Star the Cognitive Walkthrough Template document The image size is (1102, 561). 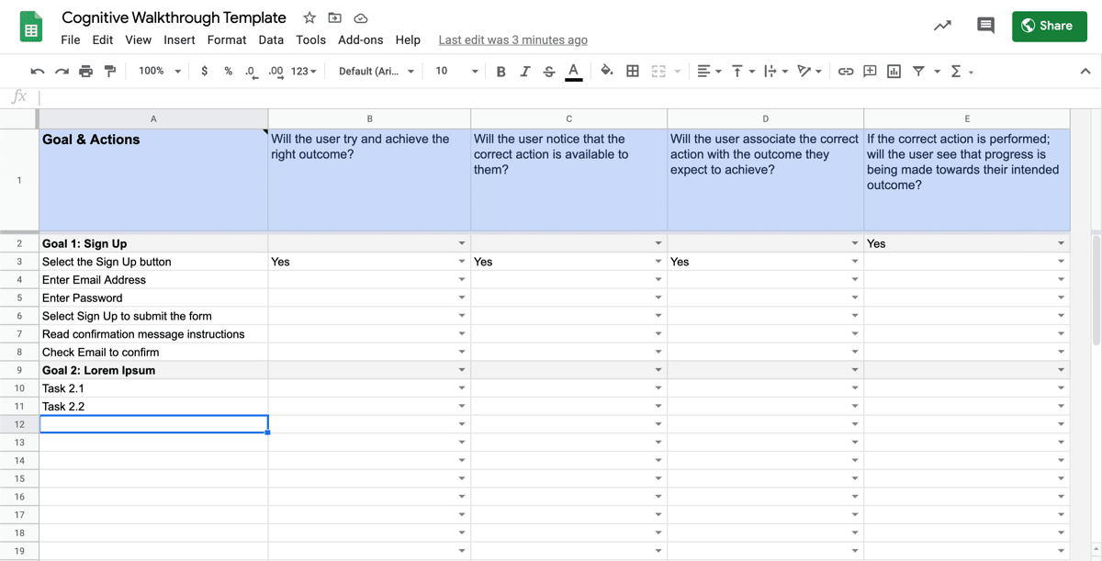click(x=309, y=18)
